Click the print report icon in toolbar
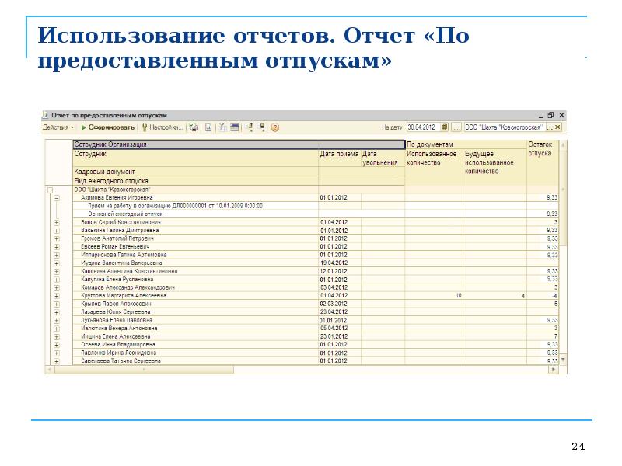This screenshot has width=622, height=466. tap(194, 127)
